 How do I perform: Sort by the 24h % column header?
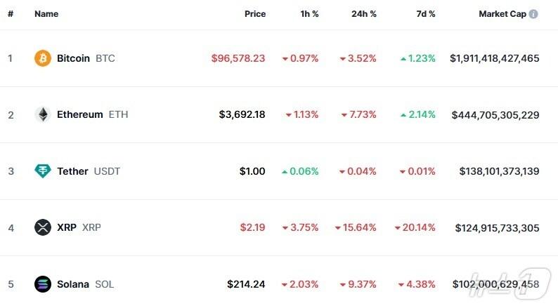coord(364,14)
